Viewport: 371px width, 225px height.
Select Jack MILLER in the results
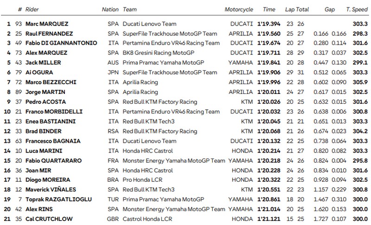(x=43, y=63)
